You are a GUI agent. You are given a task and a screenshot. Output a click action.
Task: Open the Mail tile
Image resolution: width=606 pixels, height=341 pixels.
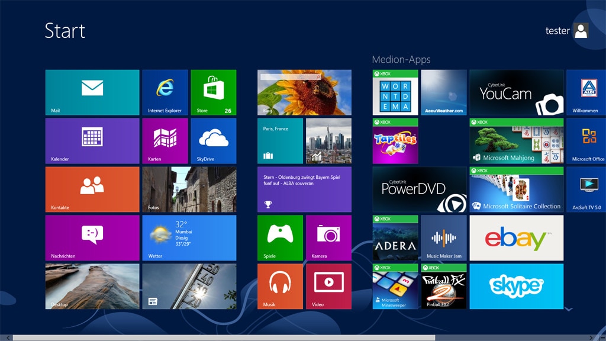(x=92, y=92)
